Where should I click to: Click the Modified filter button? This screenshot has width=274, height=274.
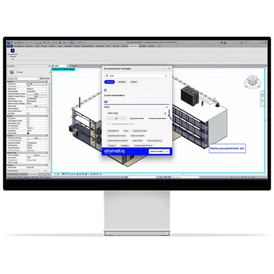(122, 82)
